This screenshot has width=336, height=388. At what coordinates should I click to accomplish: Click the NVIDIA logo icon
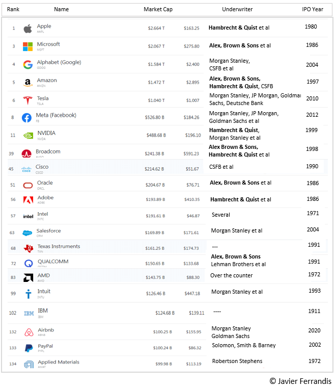click(27, 136)
